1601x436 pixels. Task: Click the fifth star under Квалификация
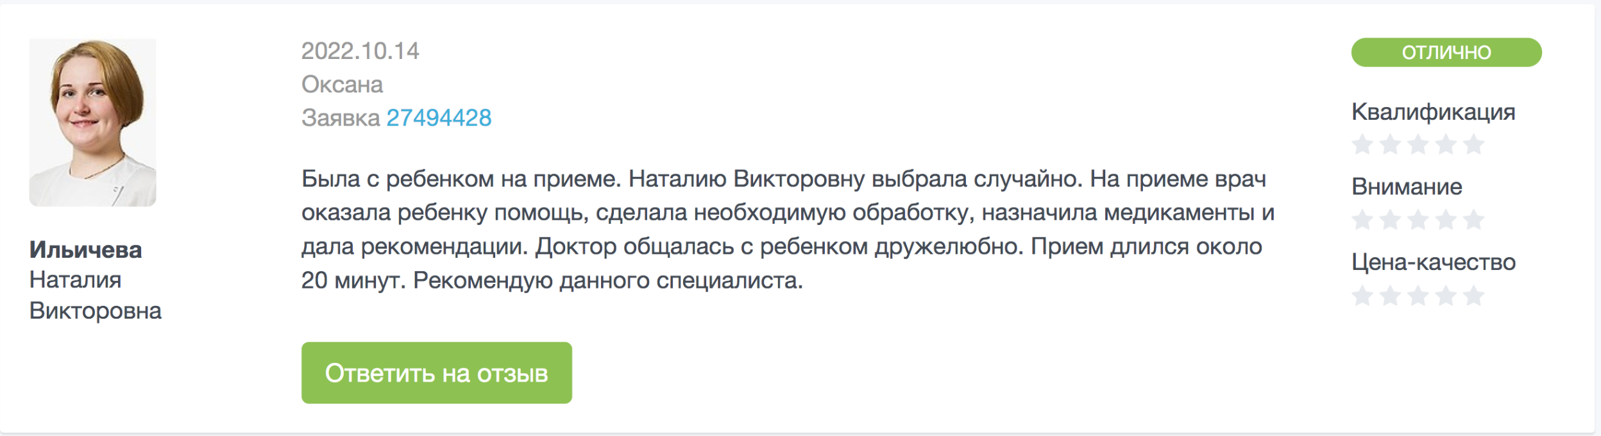[1474, 144]
